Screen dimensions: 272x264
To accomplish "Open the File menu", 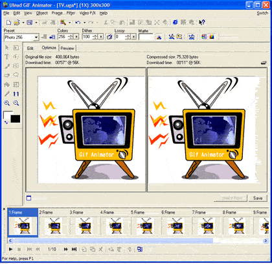I will click(6, 13).
